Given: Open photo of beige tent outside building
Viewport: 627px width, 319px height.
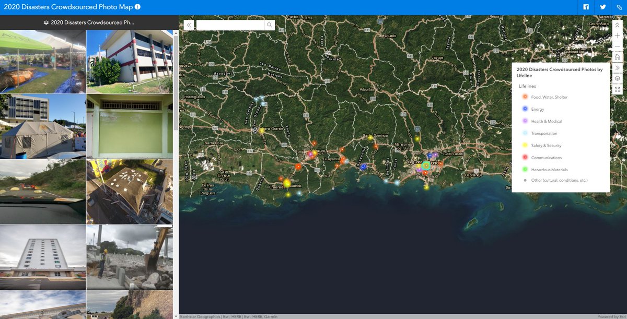Looking at the screenshot, I should (43, 126).
